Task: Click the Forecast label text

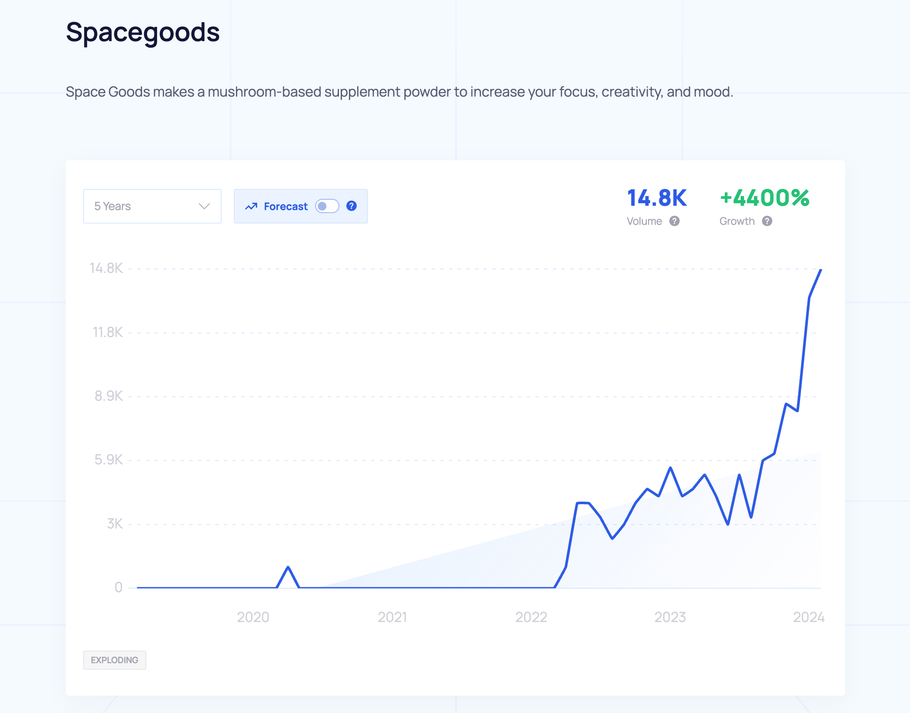Action: 286,207
